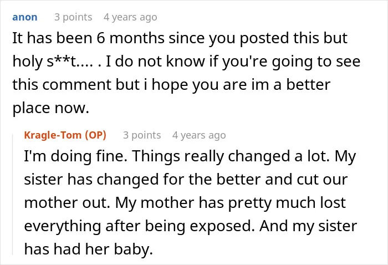Click the '(OP)' tag next to Kragle-Tom
Screen dimensions: 388x265
click(95, 135)
